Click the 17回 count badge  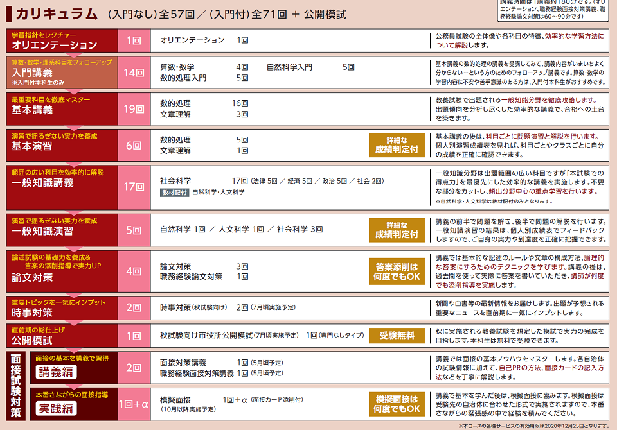click(x=134, y=187)
